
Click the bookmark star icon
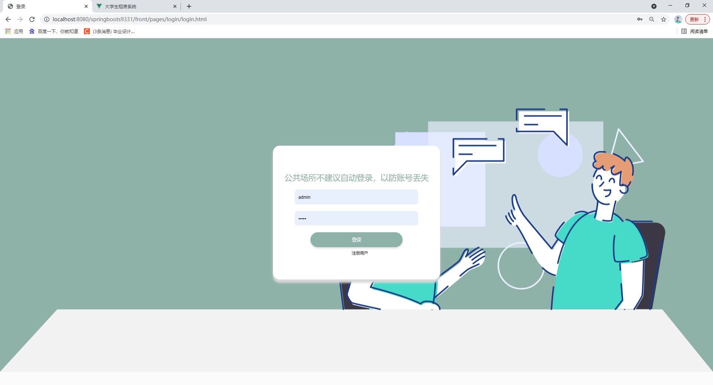tap(664, 19)
